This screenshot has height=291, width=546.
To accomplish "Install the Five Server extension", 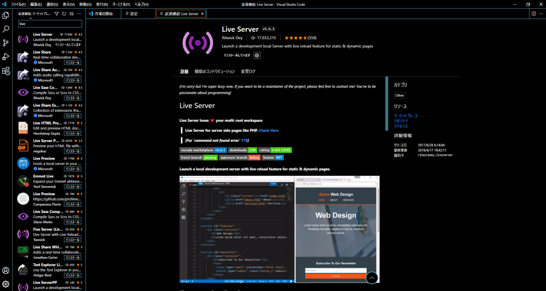I will click(72, 240).
